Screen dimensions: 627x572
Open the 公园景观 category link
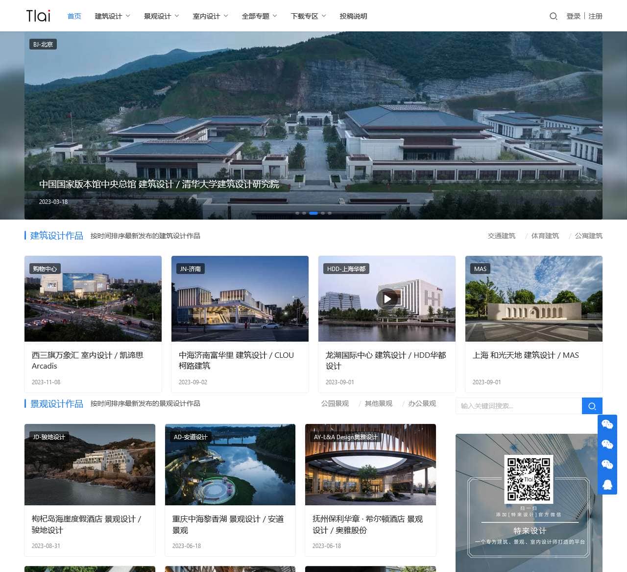coord(335,403)
